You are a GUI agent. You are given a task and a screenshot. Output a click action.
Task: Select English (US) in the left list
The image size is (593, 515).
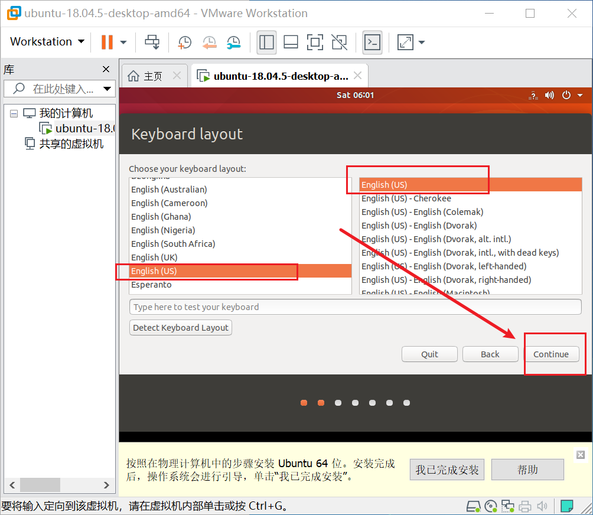pos(240,271)
